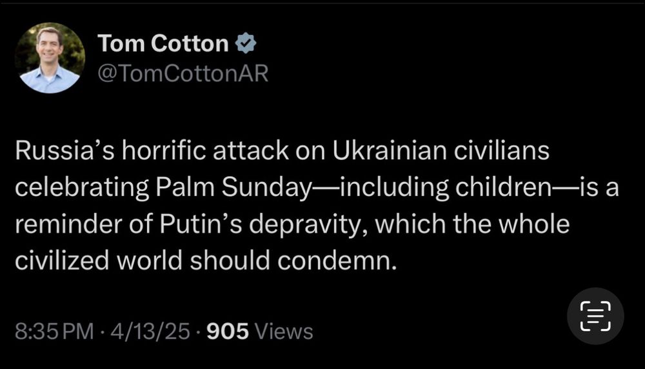This screenshot has height=369, width=645.
Task: Open the @TomCottonAR handle
Action: pos(183,74)
